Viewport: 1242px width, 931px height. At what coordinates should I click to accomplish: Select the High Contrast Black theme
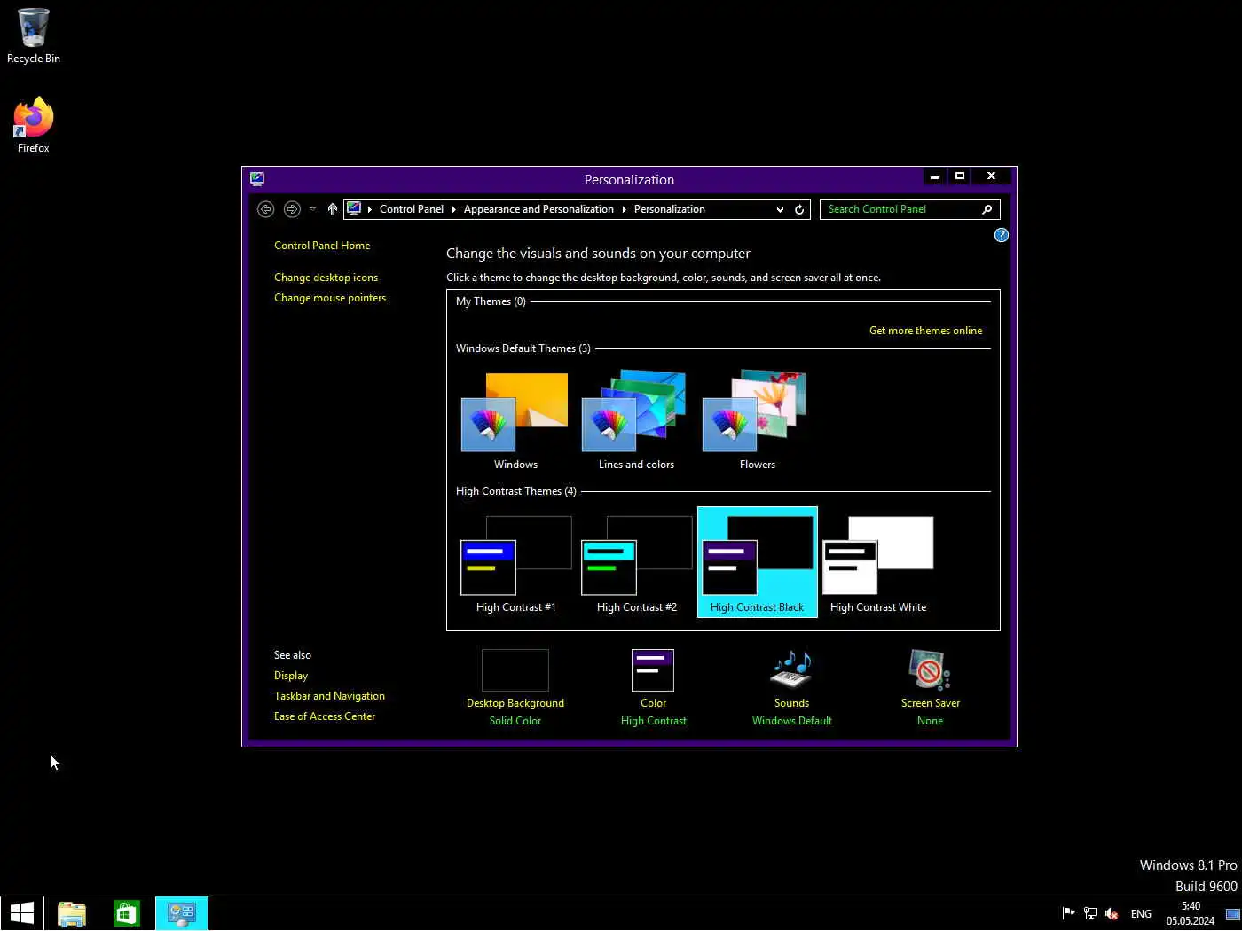point(757,563)
